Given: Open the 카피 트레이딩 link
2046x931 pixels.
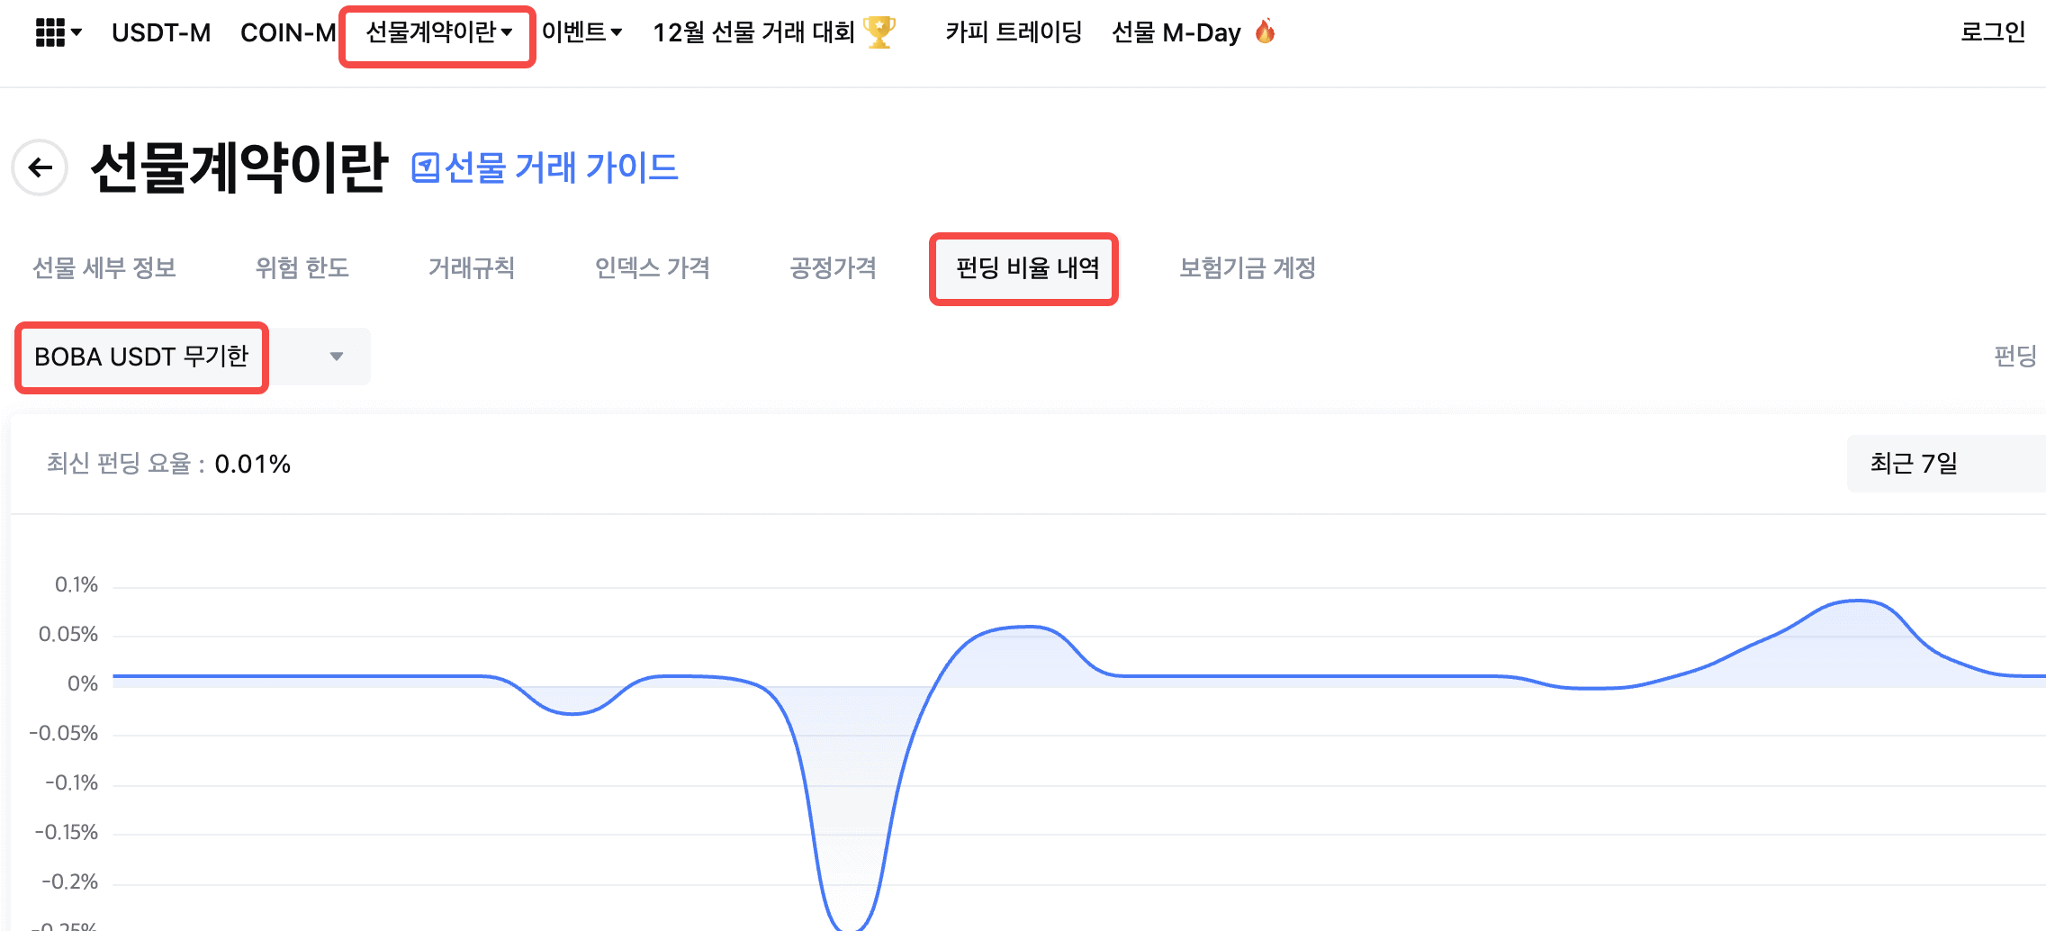Looking at the screenshot, I should tap(1014, 32).
